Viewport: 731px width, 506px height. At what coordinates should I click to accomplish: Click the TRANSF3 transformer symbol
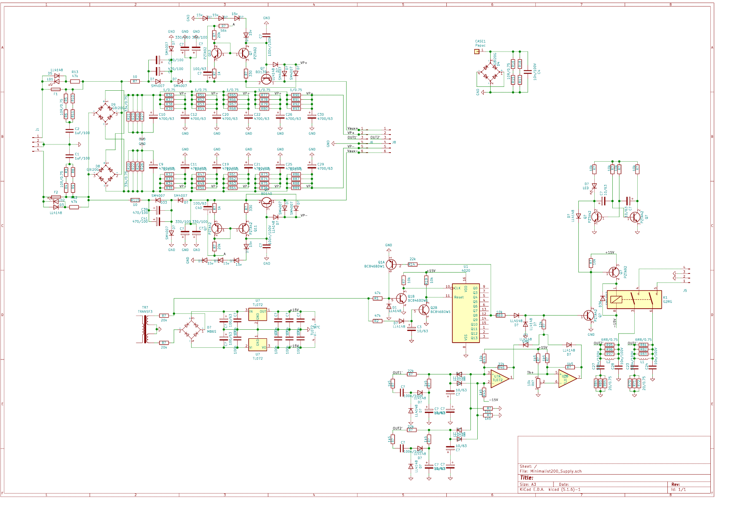145,329
